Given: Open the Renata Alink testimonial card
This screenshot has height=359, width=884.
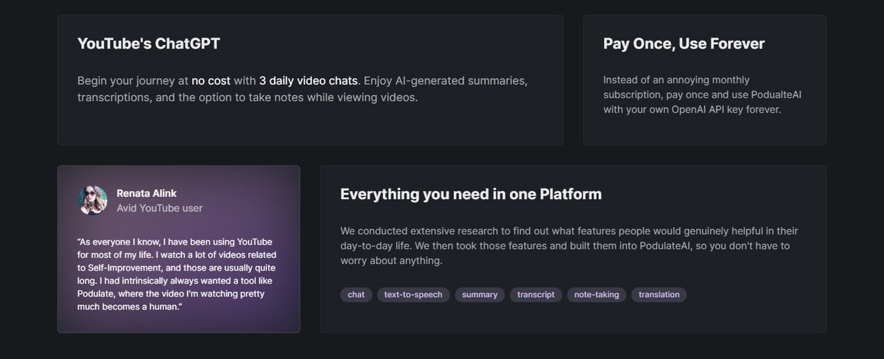Looking at the screenshot, I should click(178, 249).
